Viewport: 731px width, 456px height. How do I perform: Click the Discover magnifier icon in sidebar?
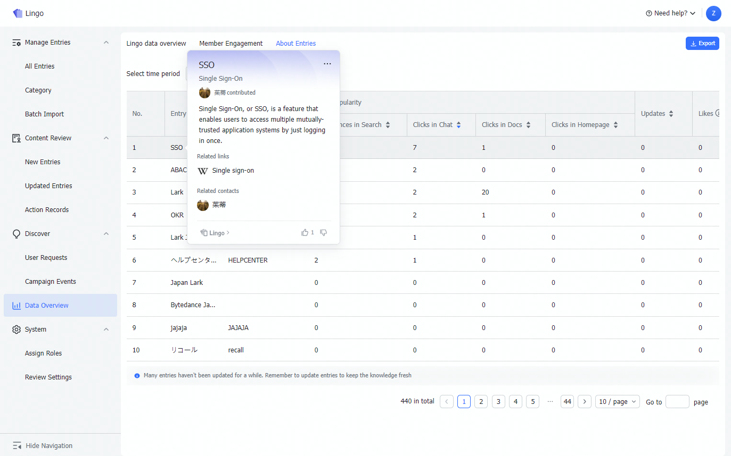click(x=17, y=233)
